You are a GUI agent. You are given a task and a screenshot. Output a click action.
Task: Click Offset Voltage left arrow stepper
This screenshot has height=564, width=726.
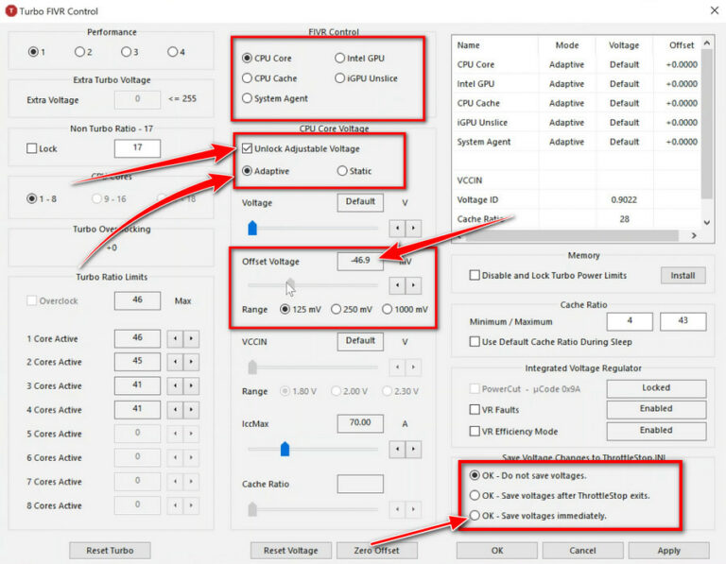tap(398, 285)
